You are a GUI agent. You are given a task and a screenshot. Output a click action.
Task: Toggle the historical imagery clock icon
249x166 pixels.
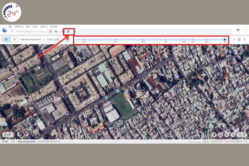coord(68,32)
